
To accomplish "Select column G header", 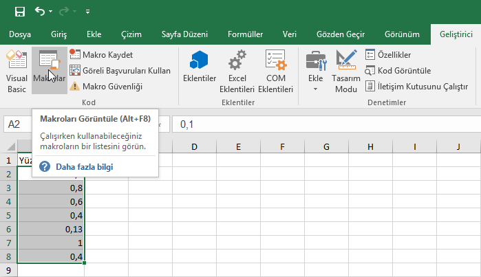I will [x=326, y=147].
